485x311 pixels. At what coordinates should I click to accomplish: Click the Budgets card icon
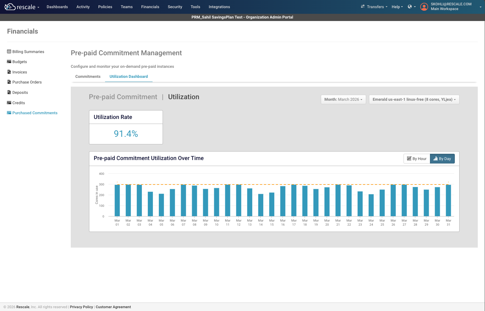click(9, 62)
